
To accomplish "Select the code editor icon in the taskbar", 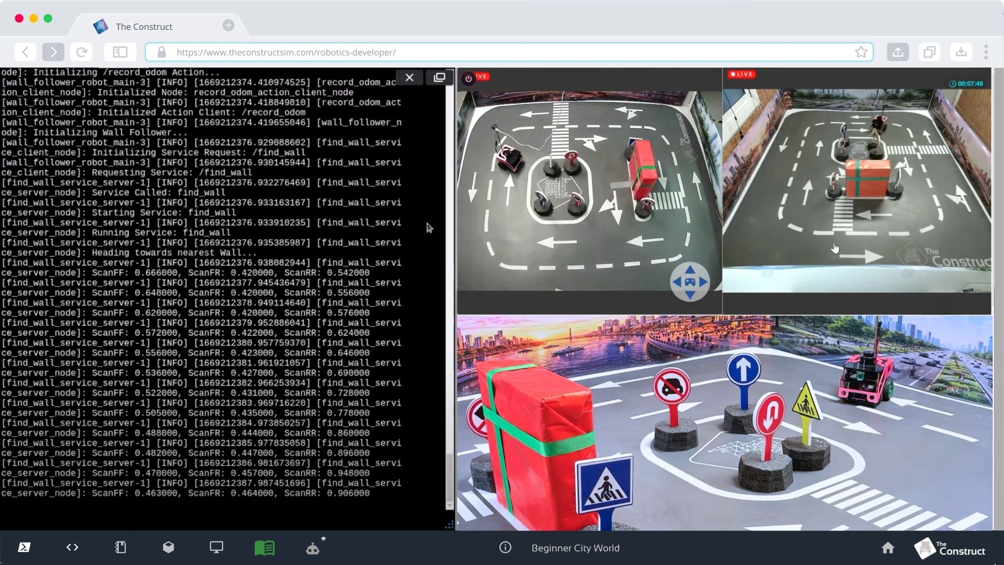I will (x=72, y=547).
